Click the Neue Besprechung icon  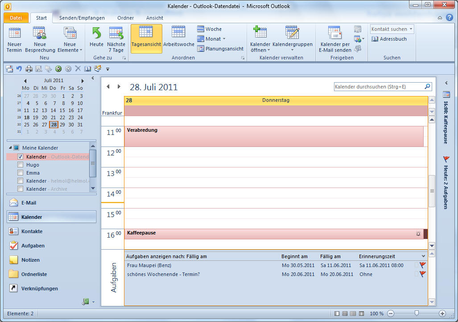(x=39, y=33)
